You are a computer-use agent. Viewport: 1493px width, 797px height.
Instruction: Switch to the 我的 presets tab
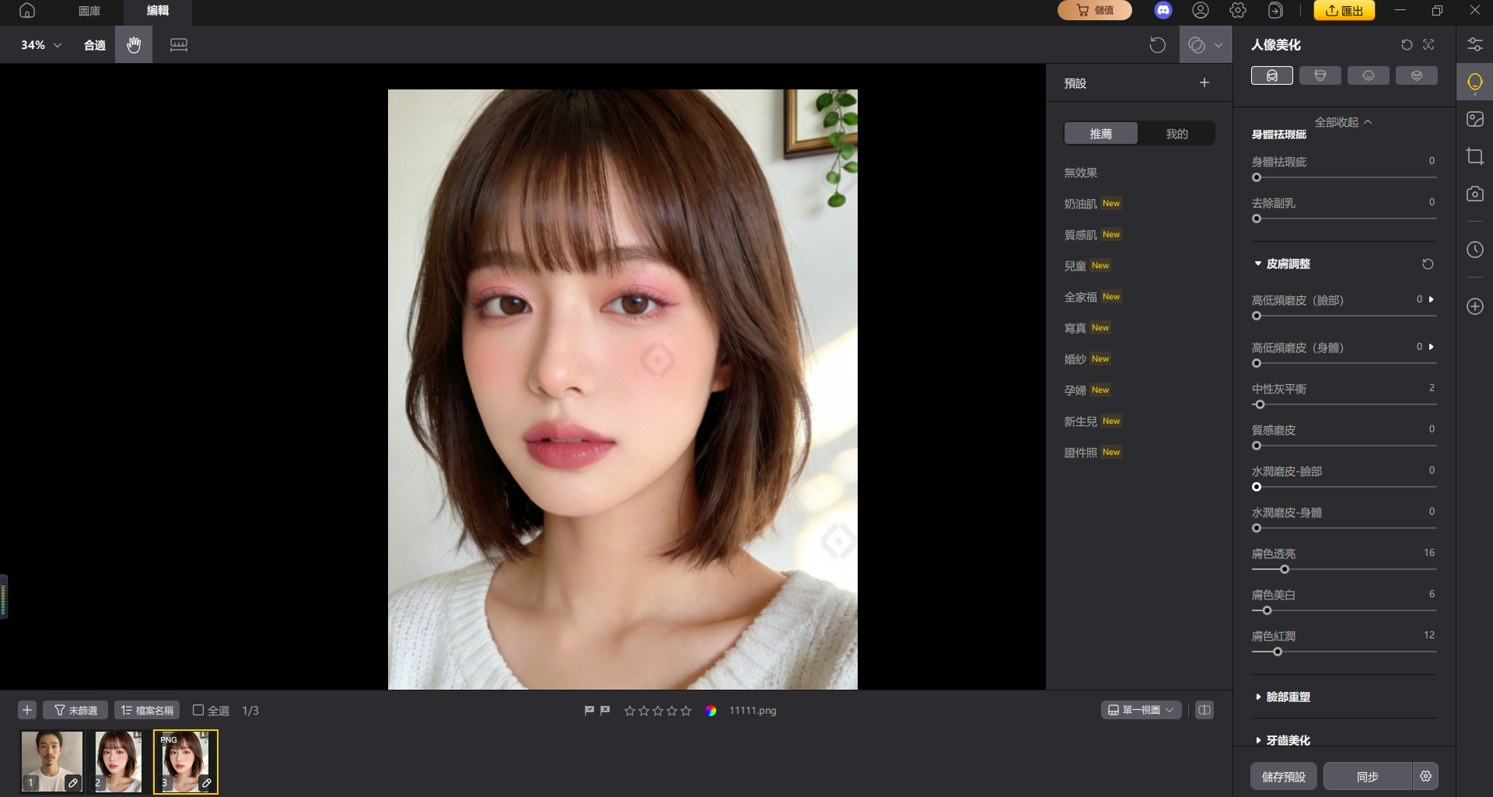pyautogui.click(x=1177, y=133)
